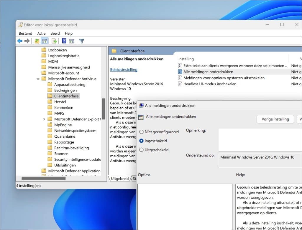Click the Clientinterface header folder icon
Image resolution: width=302 pixels, height=230 pixels.
click(x=114, y=51)
